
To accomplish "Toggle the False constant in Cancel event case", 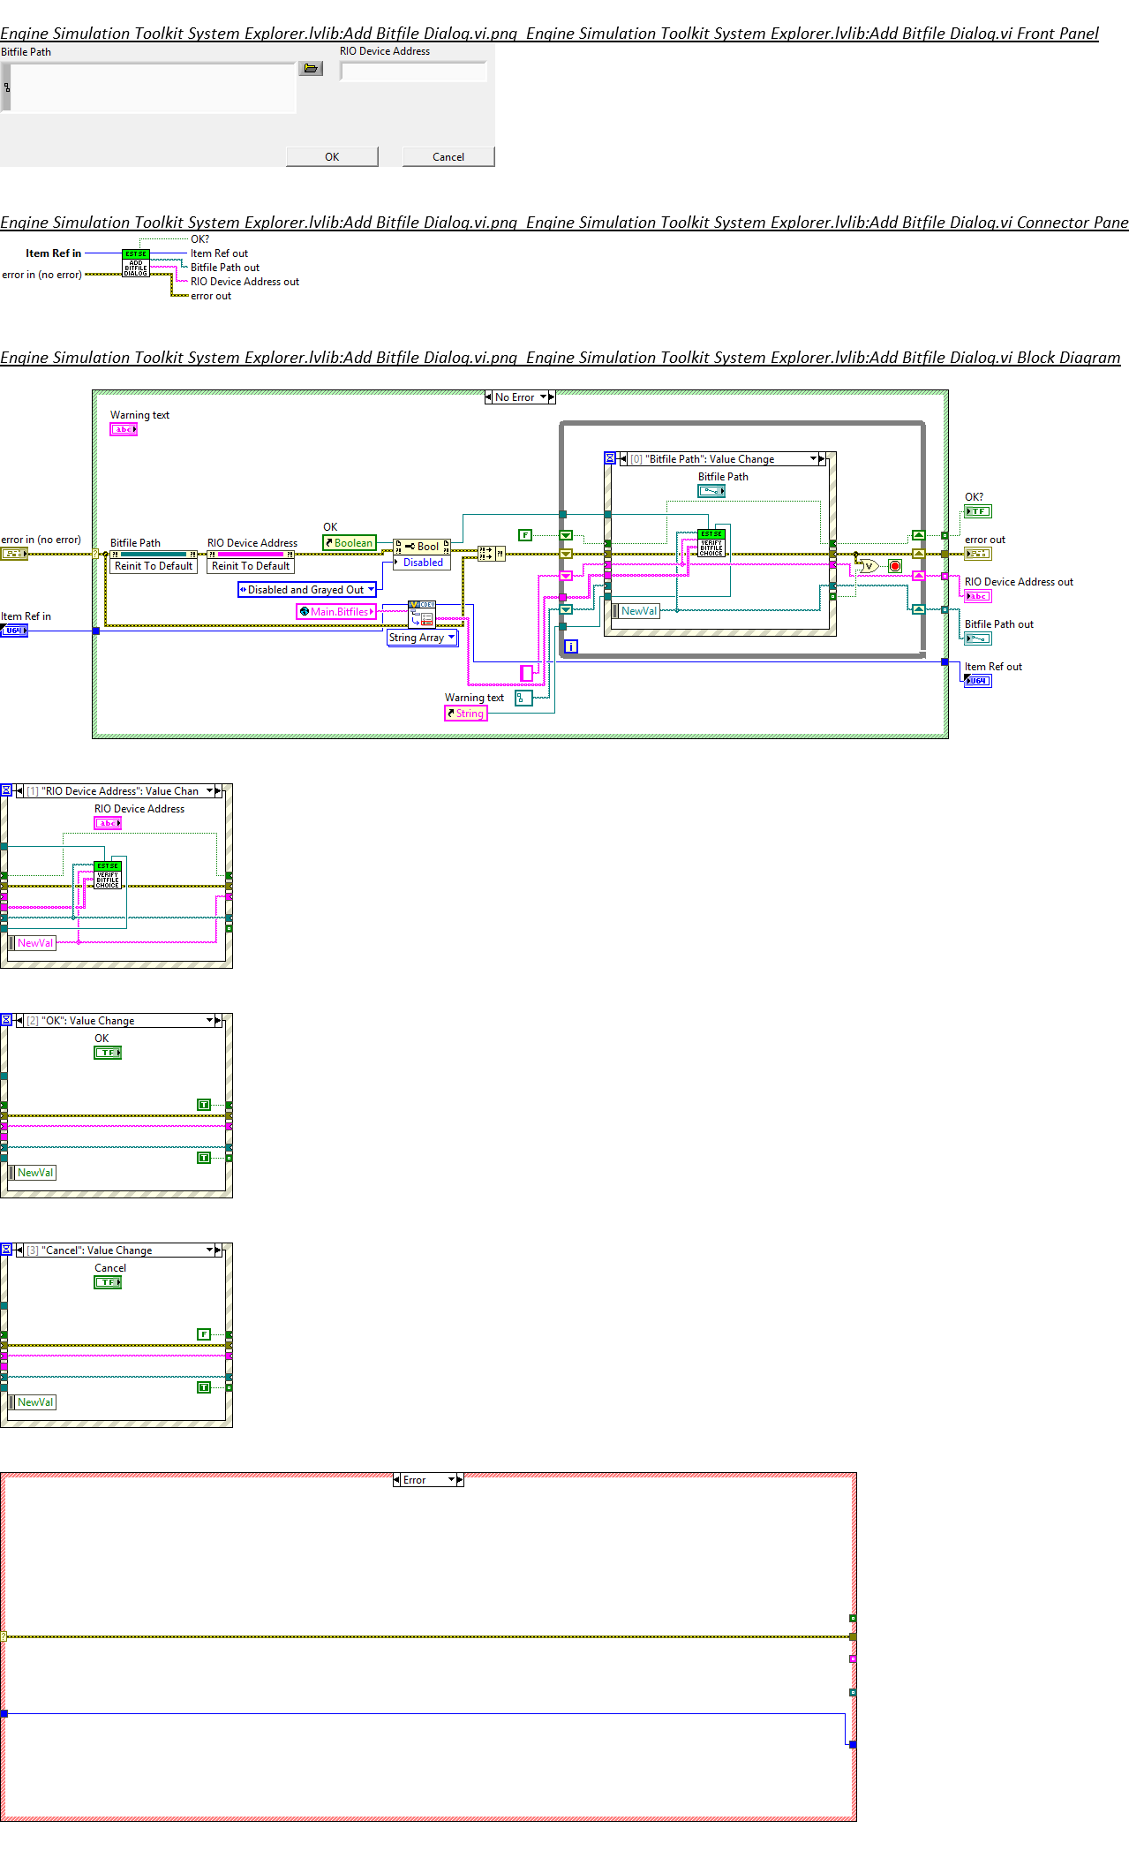I will 204,1334.
